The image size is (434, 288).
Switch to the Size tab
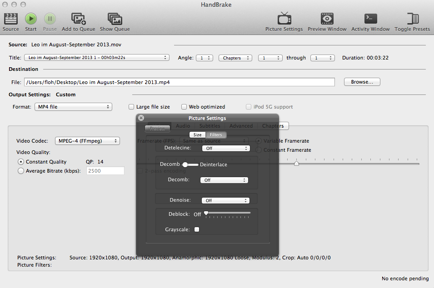coord(197,135)
